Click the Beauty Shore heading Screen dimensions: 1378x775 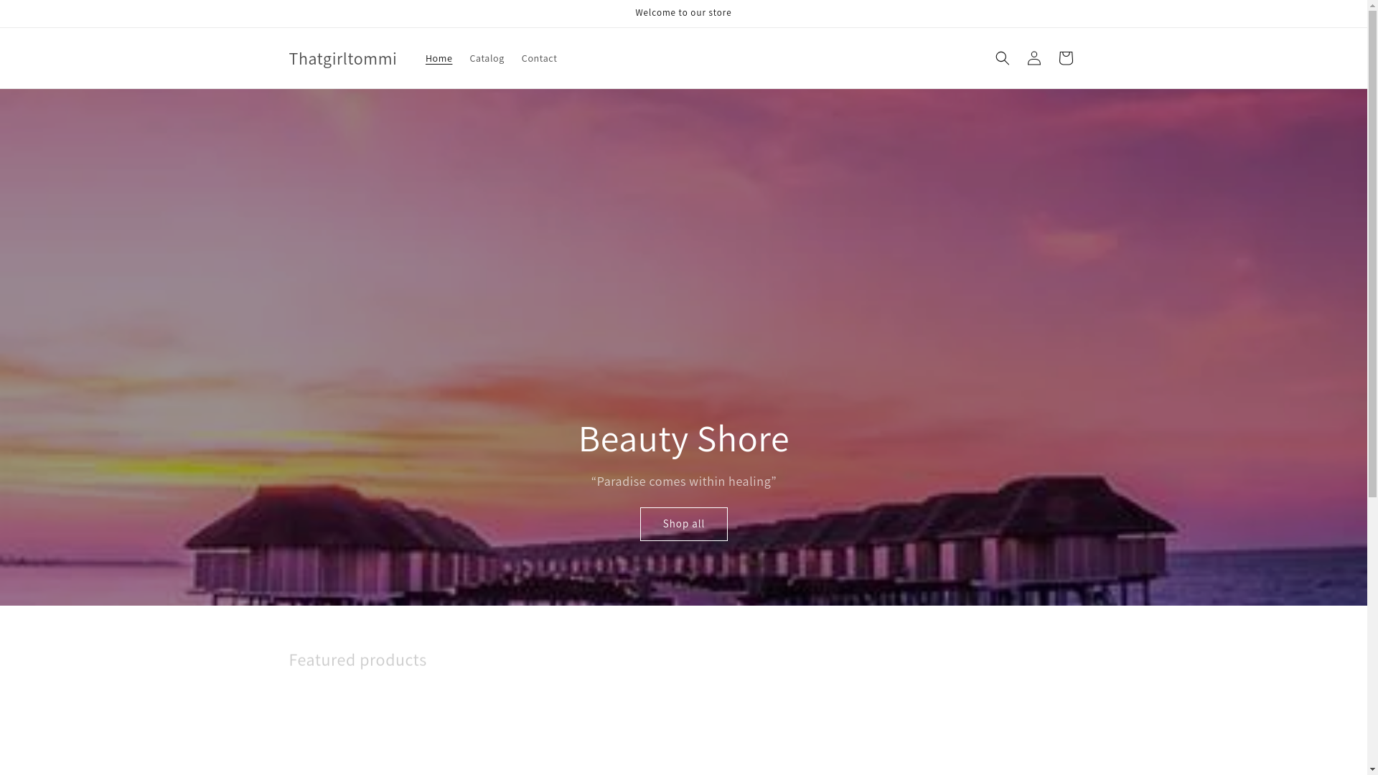pos(683,438)
